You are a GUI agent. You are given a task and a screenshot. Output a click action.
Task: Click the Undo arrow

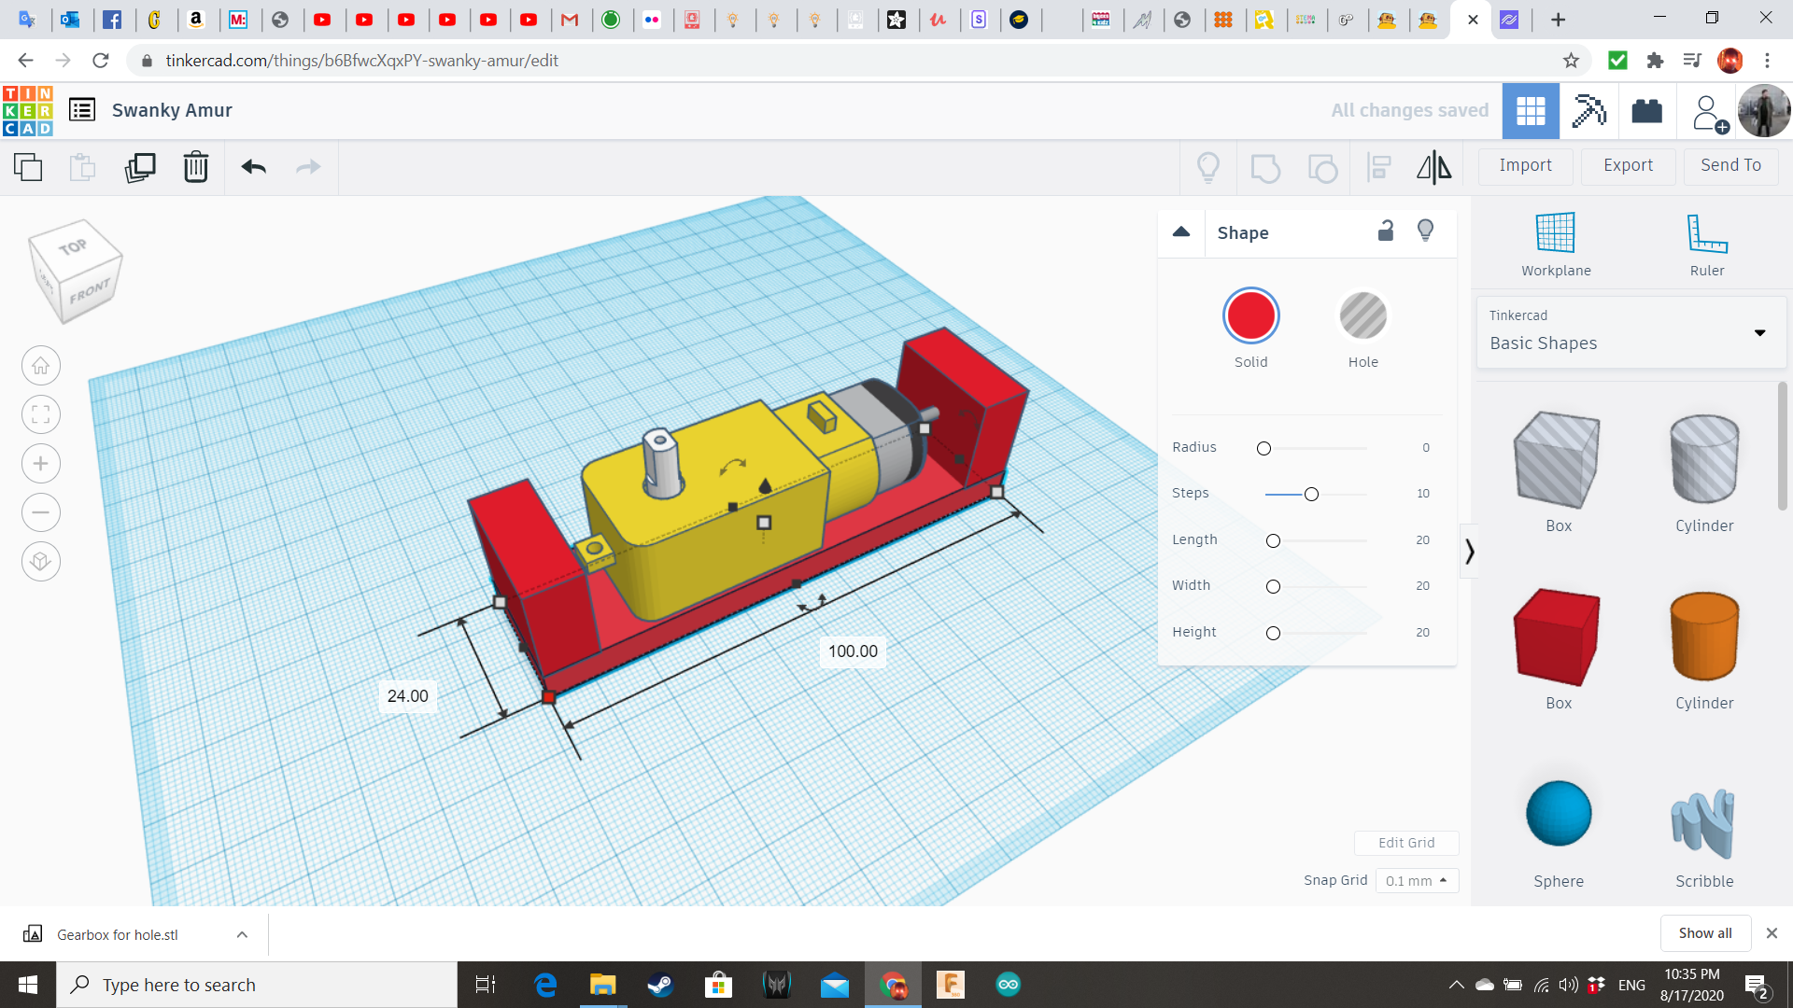point(253,167)
